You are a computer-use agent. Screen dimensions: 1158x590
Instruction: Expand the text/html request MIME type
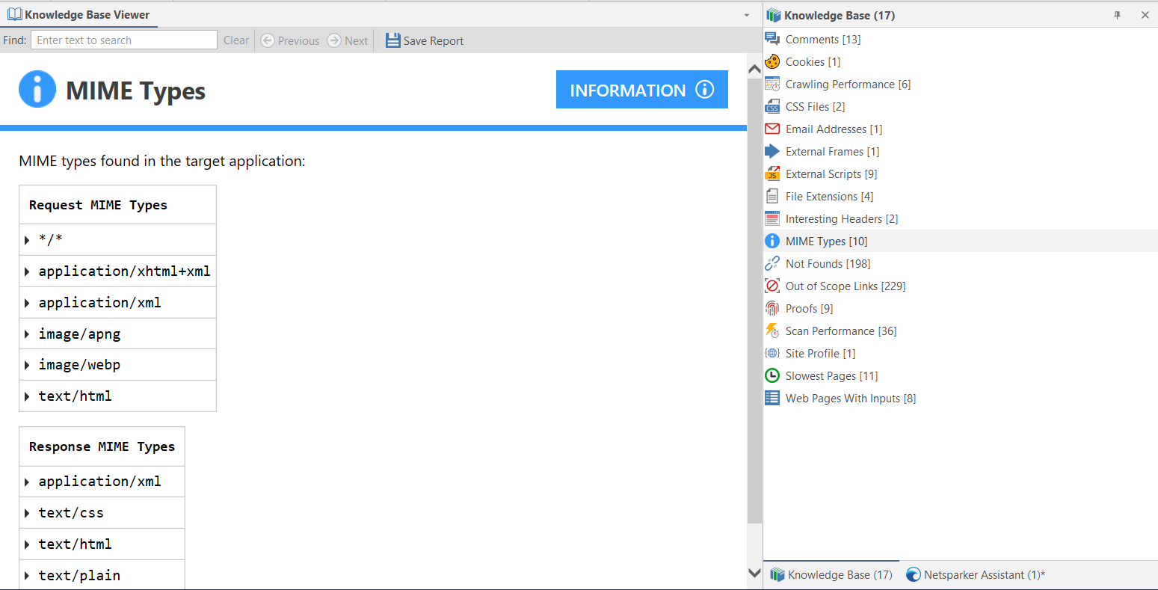(x=28, y=396)
